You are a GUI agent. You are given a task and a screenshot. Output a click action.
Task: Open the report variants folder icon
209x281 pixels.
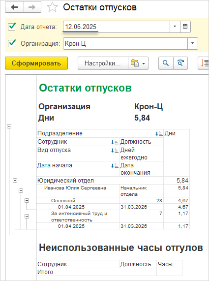coord(138,63)
